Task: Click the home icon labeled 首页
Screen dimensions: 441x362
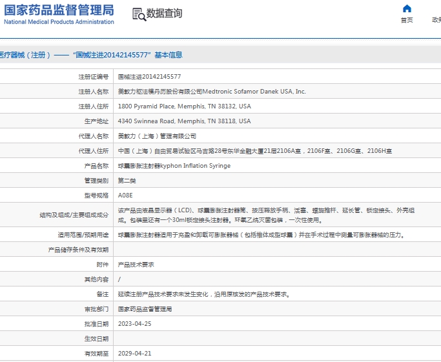Action: pyautogui.click(x=407, y=9)
